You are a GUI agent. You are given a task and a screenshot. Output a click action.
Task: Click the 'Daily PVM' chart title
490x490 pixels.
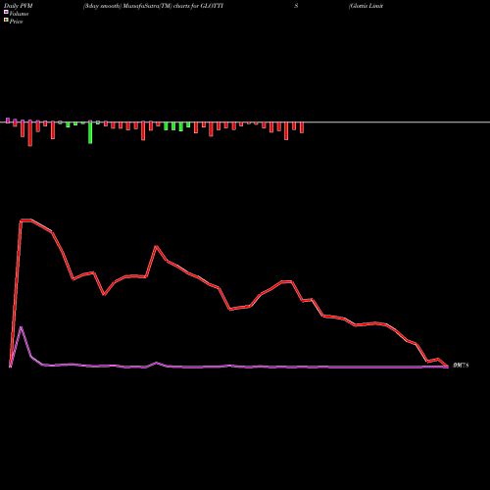point(19,6)
